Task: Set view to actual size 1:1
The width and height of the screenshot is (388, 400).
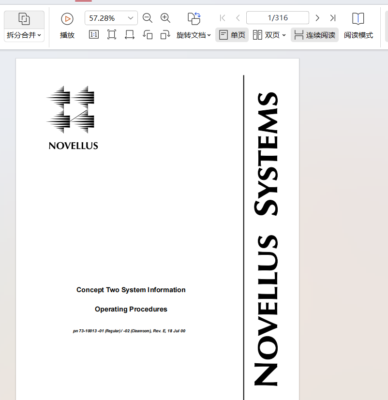Action: pos(94,35)
